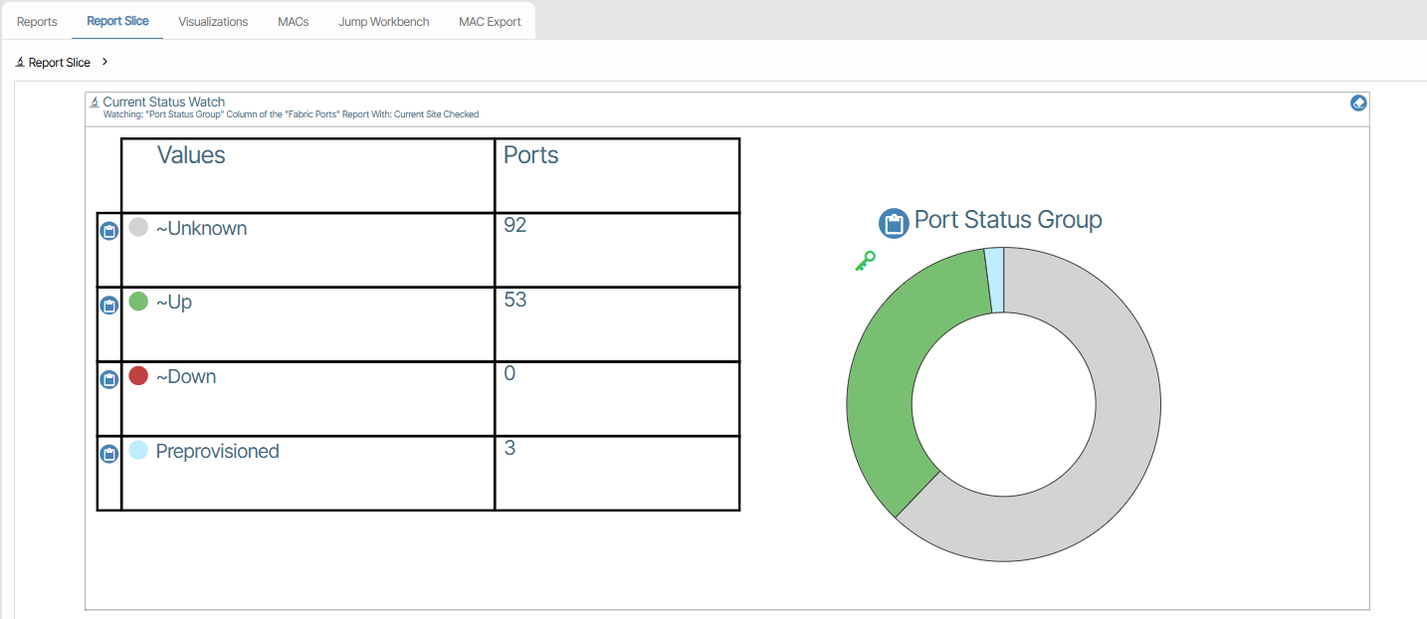Click the green key icon above the chart
1427x619 pixels.
point(865,262)
